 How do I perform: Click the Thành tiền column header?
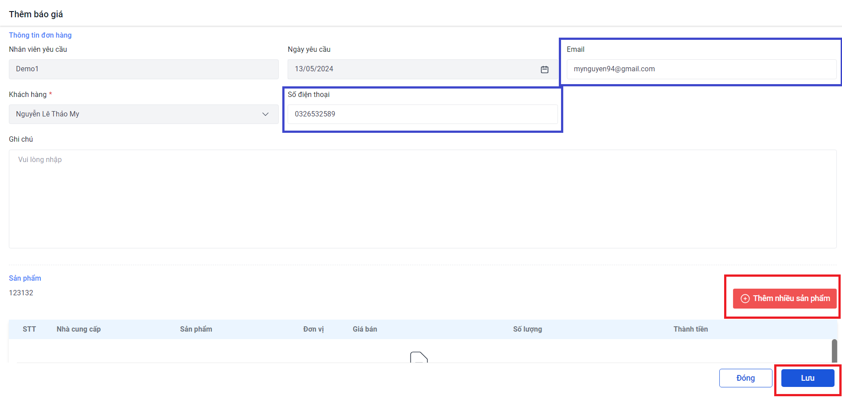pyautogui.click(x=690, y=329)
